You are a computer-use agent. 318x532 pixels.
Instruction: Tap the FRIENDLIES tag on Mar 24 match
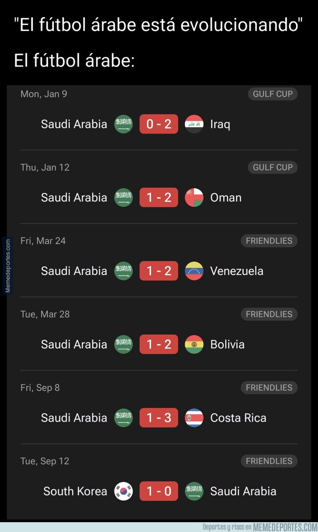tap(269, 241)
